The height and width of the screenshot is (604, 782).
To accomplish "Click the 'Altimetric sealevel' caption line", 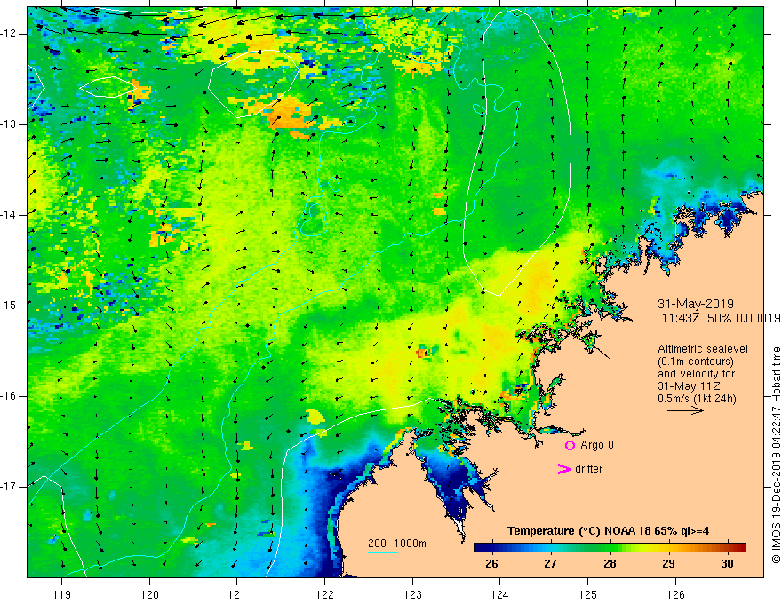I will click(703, 349).
